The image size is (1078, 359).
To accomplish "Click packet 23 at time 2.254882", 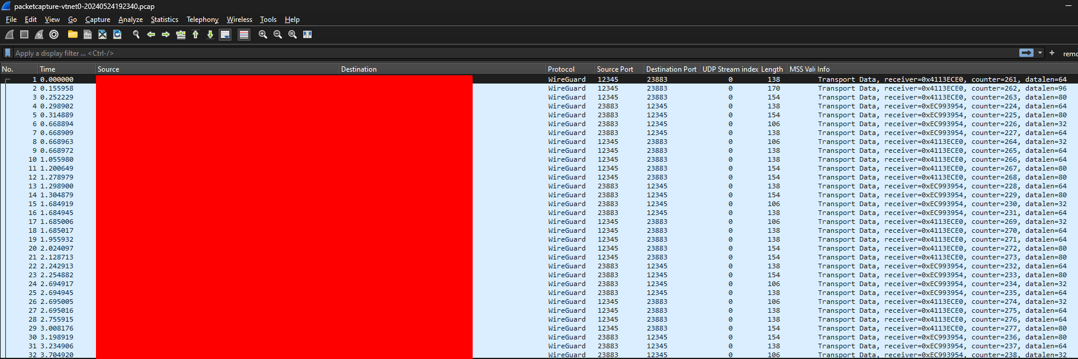I will click(539, 275).
